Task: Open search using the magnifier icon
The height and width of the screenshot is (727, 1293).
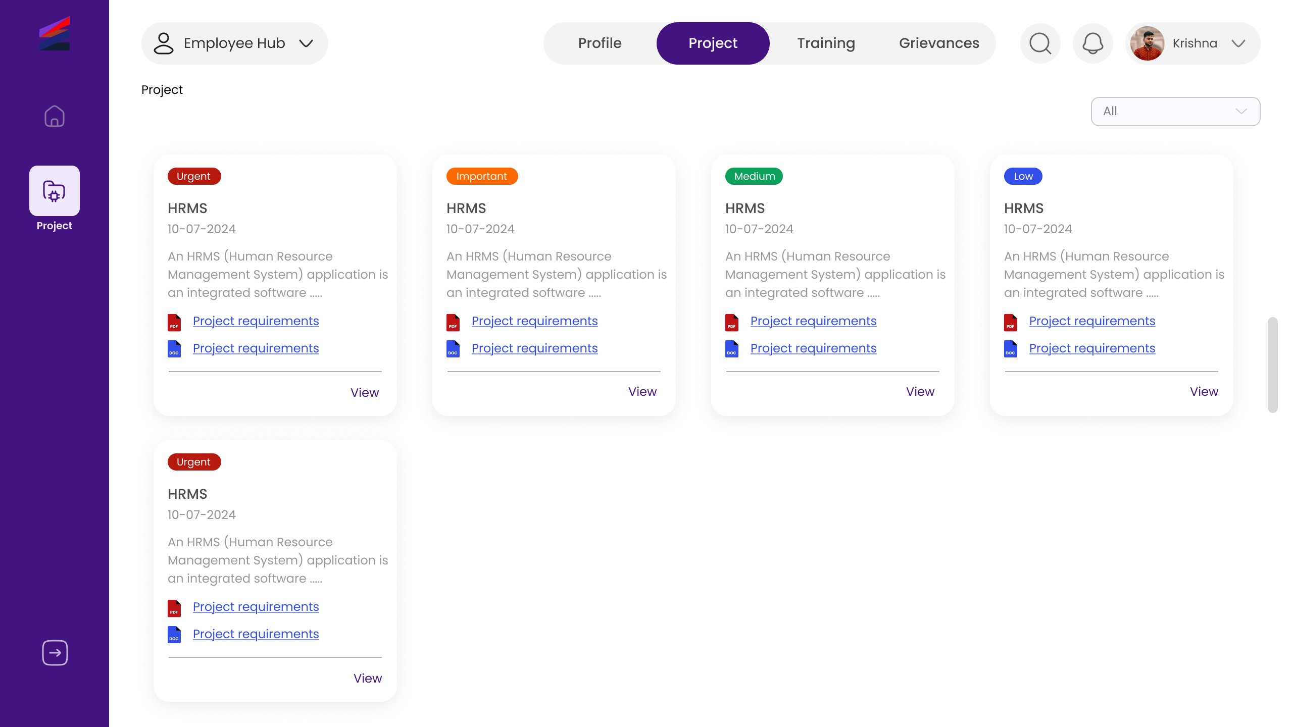Action: [1040, 43]
